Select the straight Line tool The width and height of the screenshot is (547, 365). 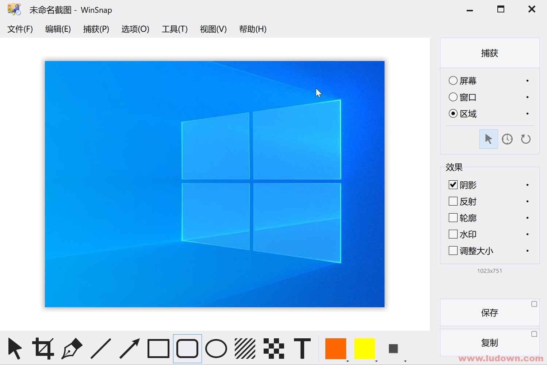click(101, 349)
